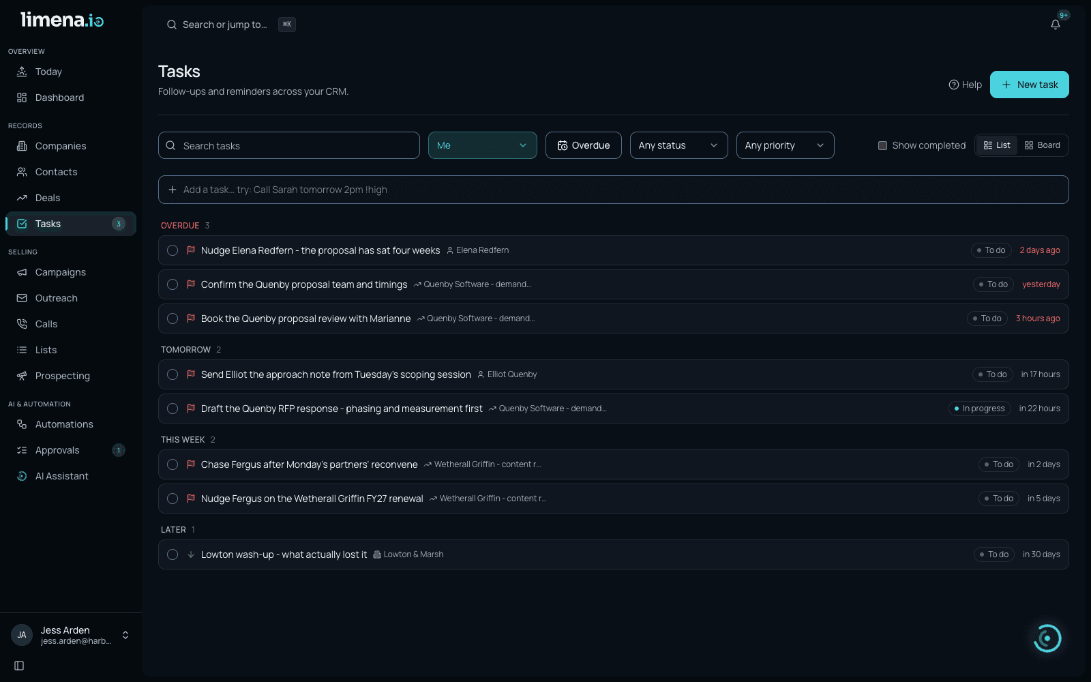Open the Any status dropdown

pos(679,145)
